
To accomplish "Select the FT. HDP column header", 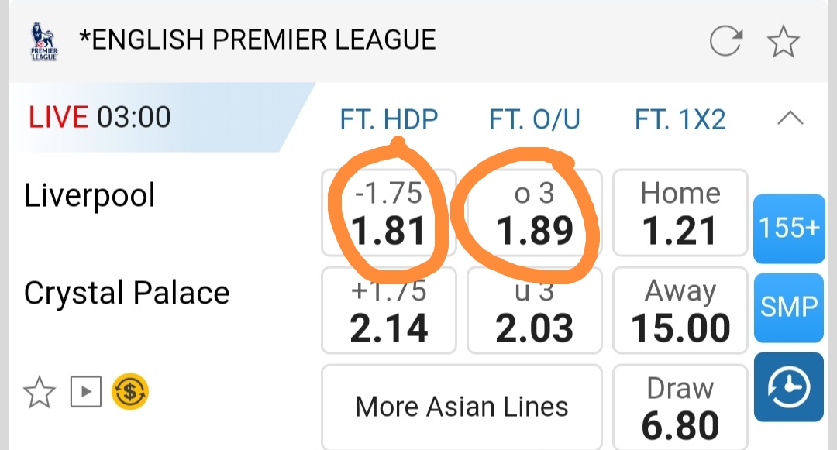I will 389,119.
